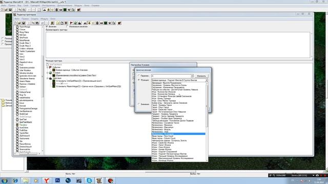Select 'DobaneFanat' trigger in list
Image resolution: width=328 pixels, height=184 pixels.
[x=25, y=92]
